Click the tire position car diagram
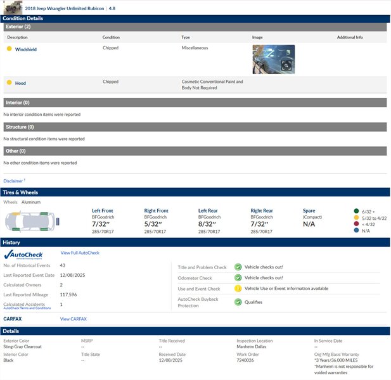Screen dimensions: 391x380 30,221
